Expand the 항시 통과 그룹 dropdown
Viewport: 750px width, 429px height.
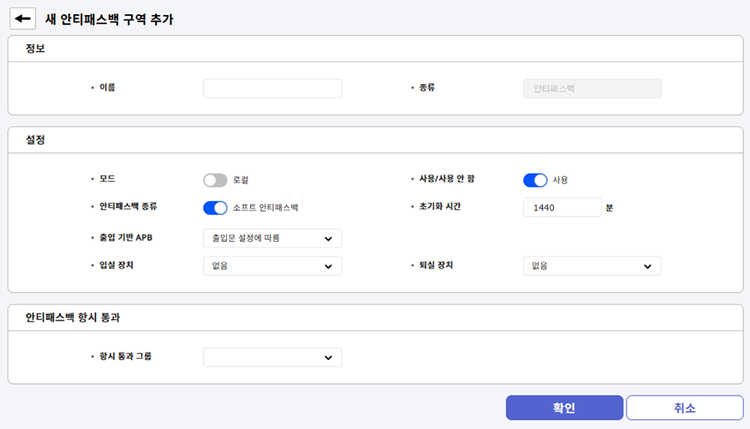tap(272, 358)
